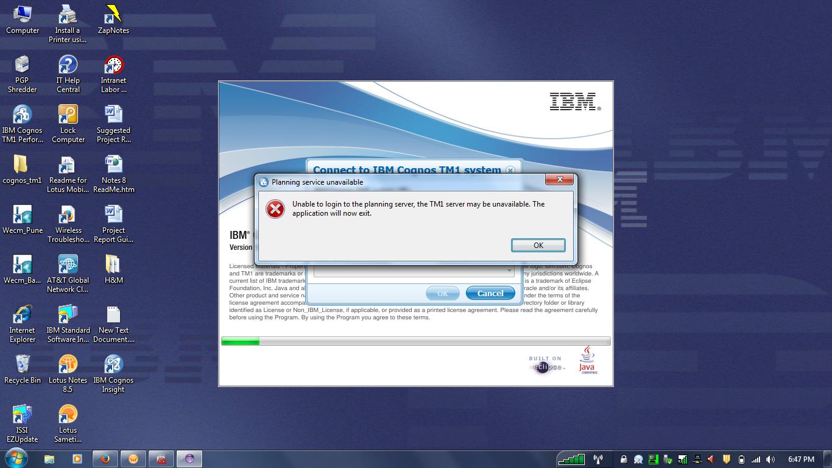Click the green signal bars in the tray
832x468 pixels.
(571, 459)
